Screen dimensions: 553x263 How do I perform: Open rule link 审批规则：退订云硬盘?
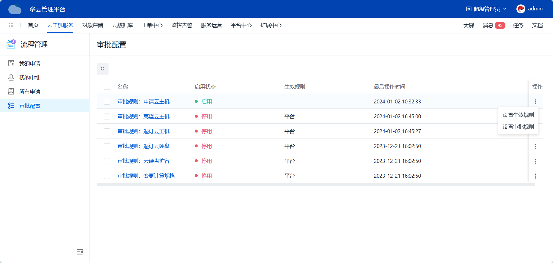(x=143, y=146)
